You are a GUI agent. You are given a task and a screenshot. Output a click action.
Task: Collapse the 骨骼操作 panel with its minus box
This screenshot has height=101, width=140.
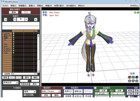pos(64,88)
